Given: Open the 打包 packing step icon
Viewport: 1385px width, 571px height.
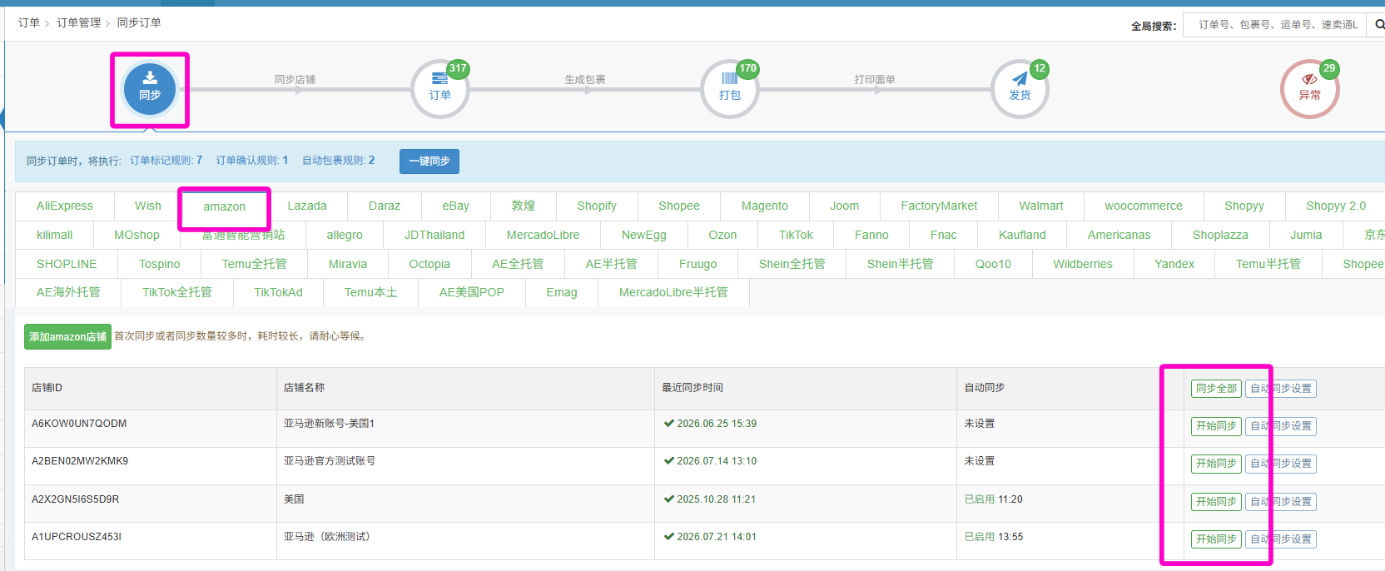Looking at the screenshot, I should [730, 88].
